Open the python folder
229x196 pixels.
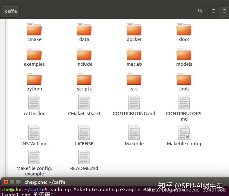pyautogui.click(x=34, y=79)
